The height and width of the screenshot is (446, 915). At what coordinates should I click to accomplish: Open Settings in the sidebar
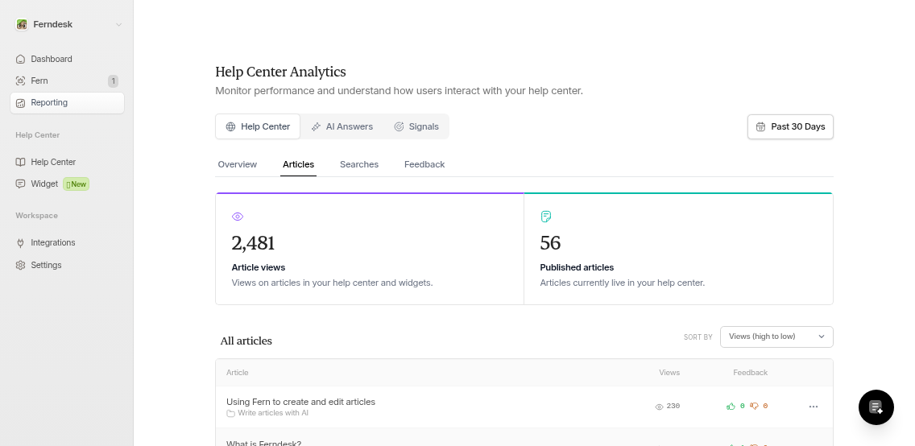click(x=67, y=265)
